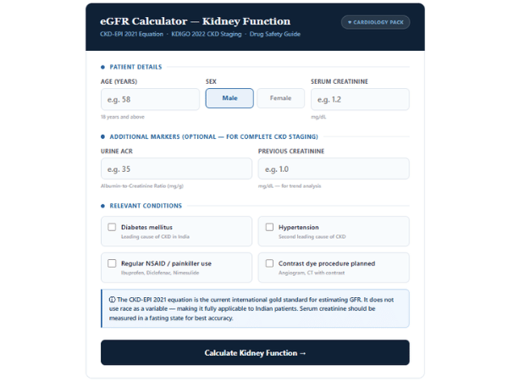Screen dimensions: 508x381
Task: Open the Cardiology Pack badge
Action: coord(374,21)
